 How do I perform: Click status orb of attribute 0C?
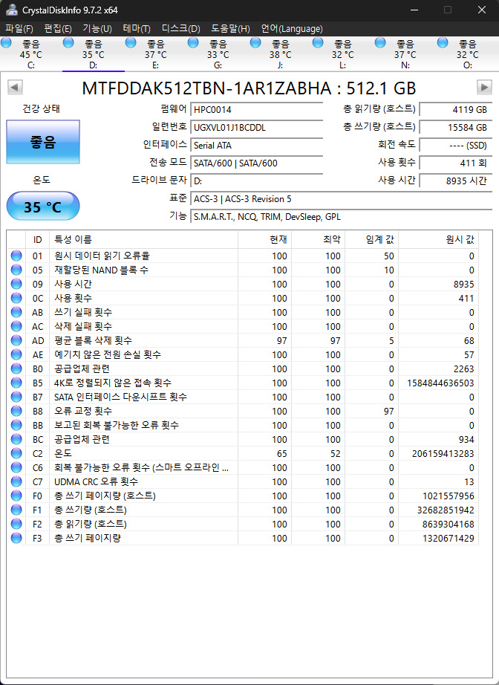[x=16, y=298]
